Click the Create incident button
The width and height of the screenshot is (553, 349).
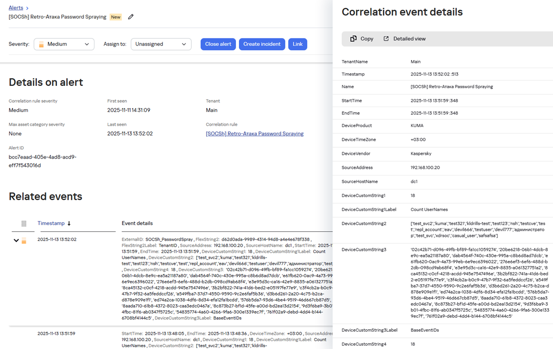tap(262, 44)
